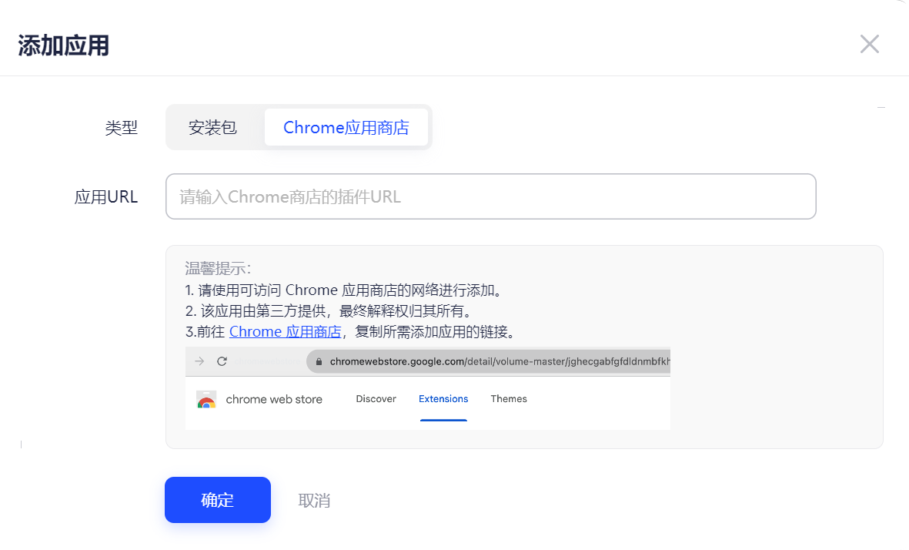Click the reload icon in example image
The image size is (909, 550).
coord(222,361)
